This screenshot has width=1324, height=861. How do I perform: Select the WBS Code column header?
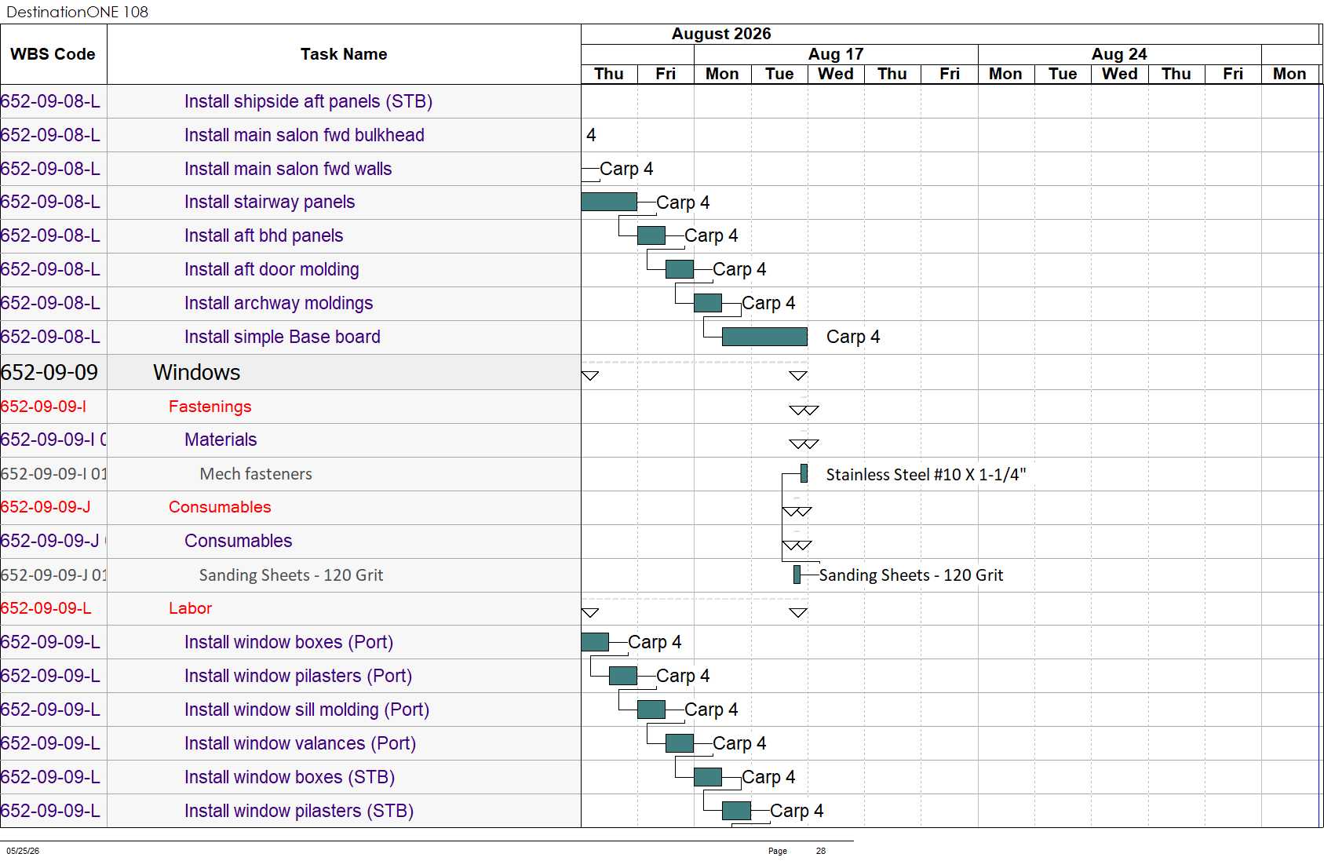53,54
